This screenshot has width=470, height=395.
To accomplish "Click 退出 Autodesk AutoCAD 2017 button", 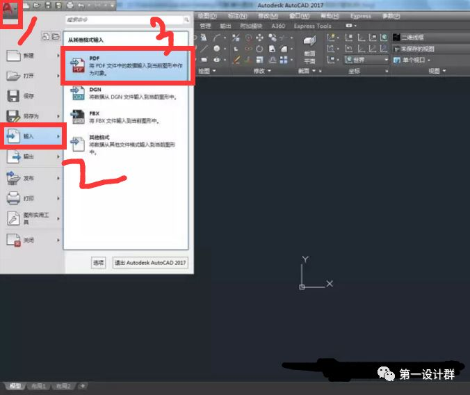I will click(150, 262).
